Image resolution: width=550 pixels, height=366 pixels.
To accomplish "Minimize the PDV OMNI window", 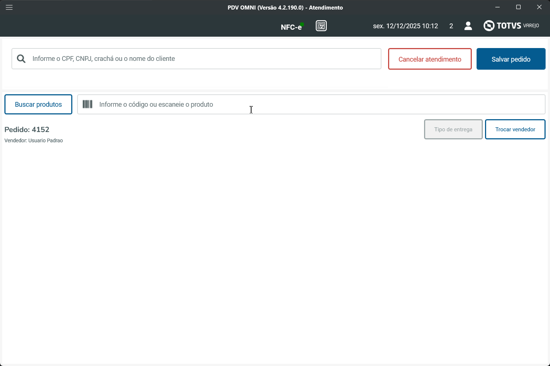I will [x=497, y=7].
